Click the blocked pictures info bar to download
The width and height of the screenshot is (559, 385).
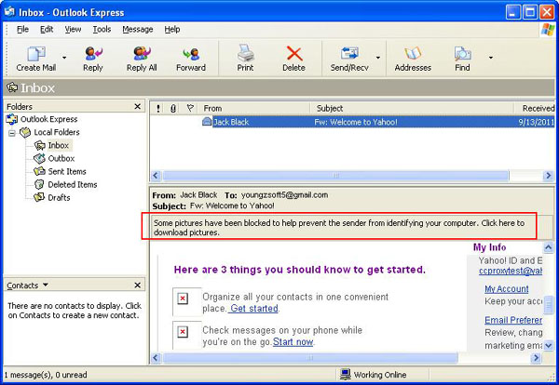point(339,227)
